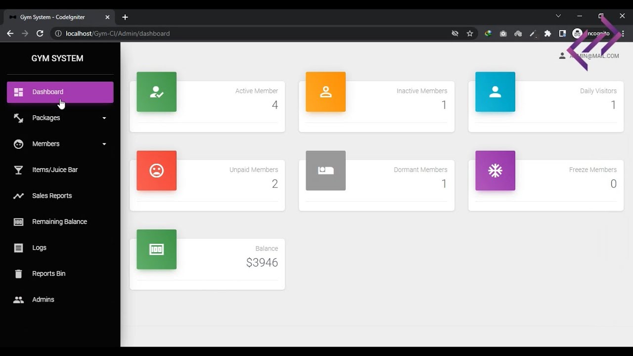This screenshot has width=633, height=356.
Task: Click the Packages dumbbell icon
Action: tap(18, 118)
